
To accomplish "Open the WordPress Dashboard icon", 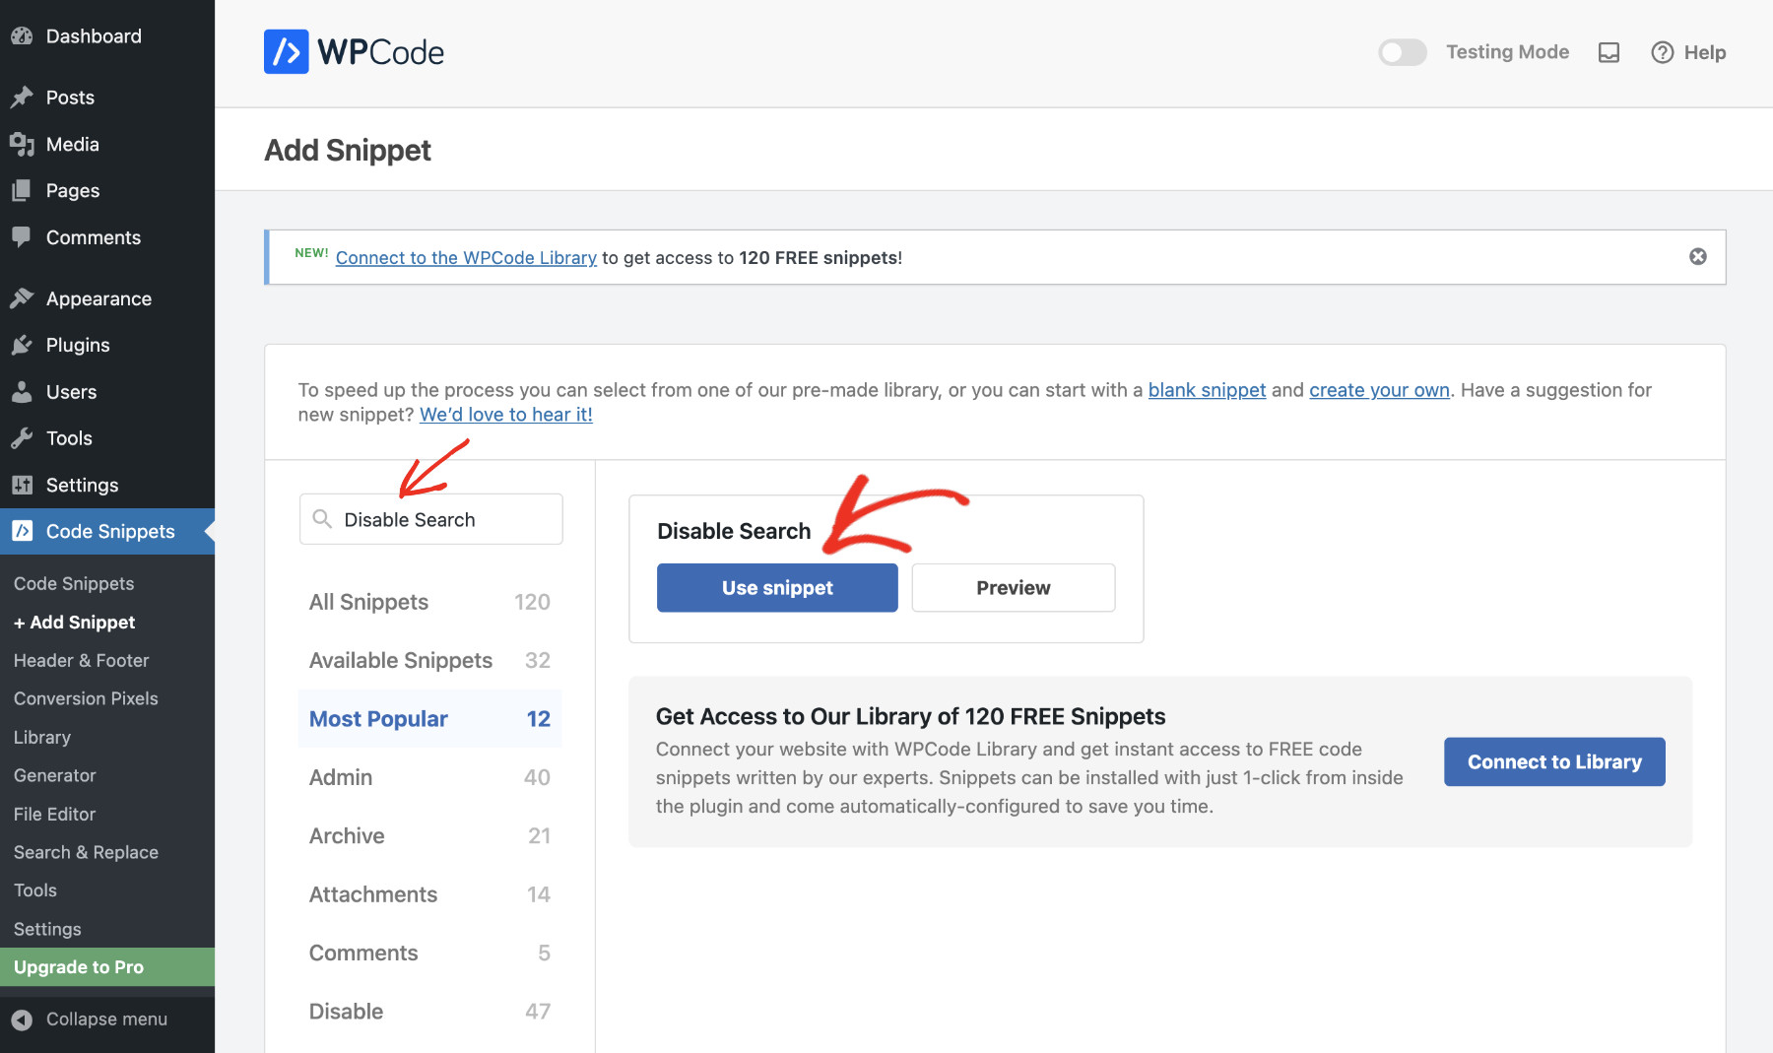I will [22, 35].
